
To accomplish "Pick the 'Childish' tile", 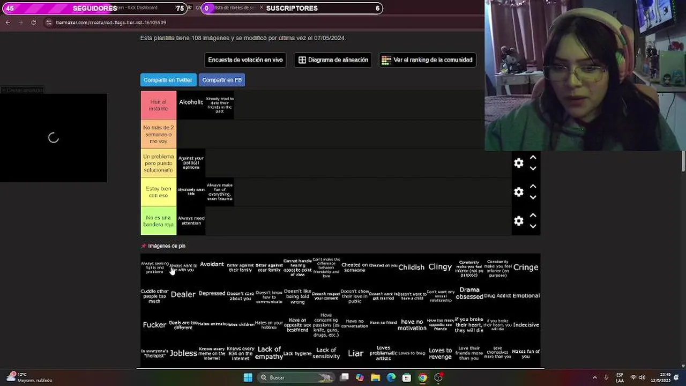I will click(412, 267).
